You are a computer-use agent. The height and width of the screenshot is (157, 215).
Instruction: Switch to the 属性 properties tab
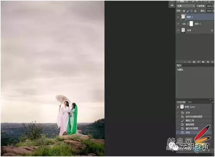[x=179, y=65]
